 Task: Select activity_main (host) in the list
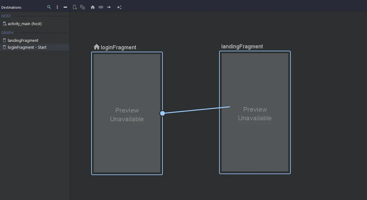pos(25,24)
